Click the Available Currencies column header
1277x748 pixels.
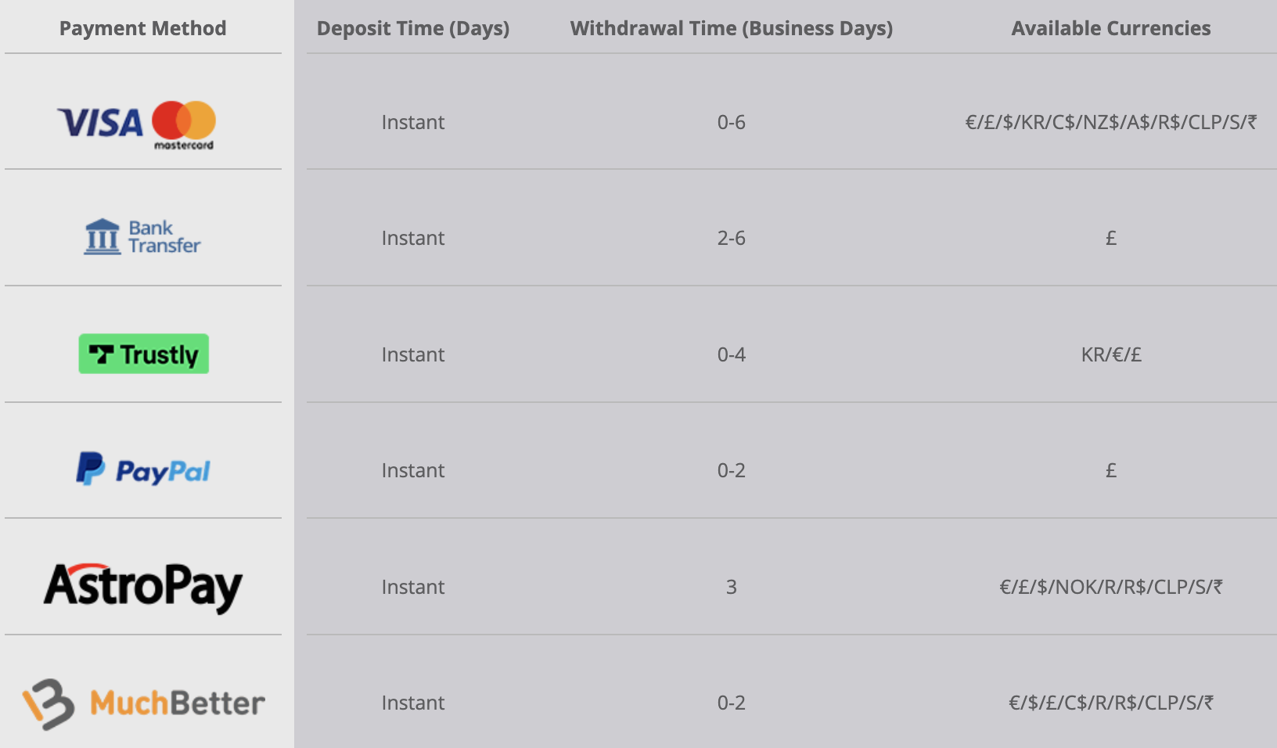pyautogui.click(x=1110, y=29)
